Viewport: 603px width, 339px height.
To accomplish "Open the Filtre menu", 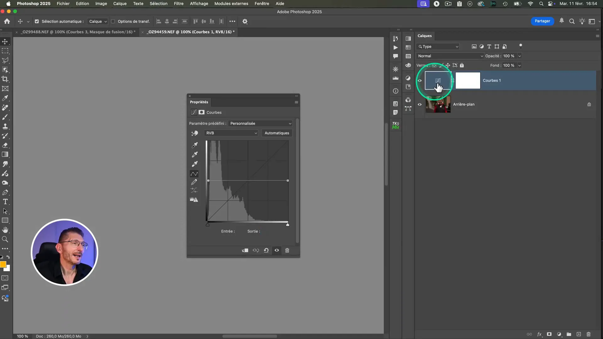I will coord(179,3).
